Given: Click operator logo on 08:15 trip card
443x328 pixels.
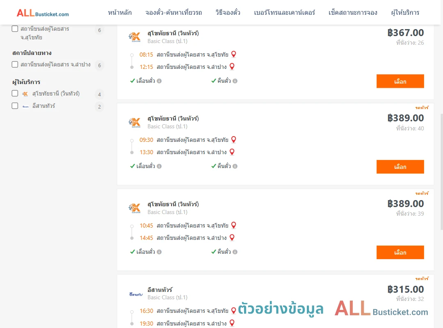Looking at the screenshot, I should tap(135, 37).
